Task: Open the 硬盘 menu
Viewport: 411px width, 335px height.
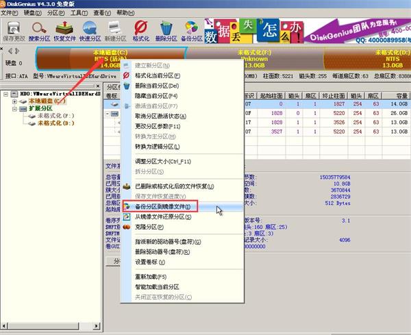Action: click(x=32, y=13)
